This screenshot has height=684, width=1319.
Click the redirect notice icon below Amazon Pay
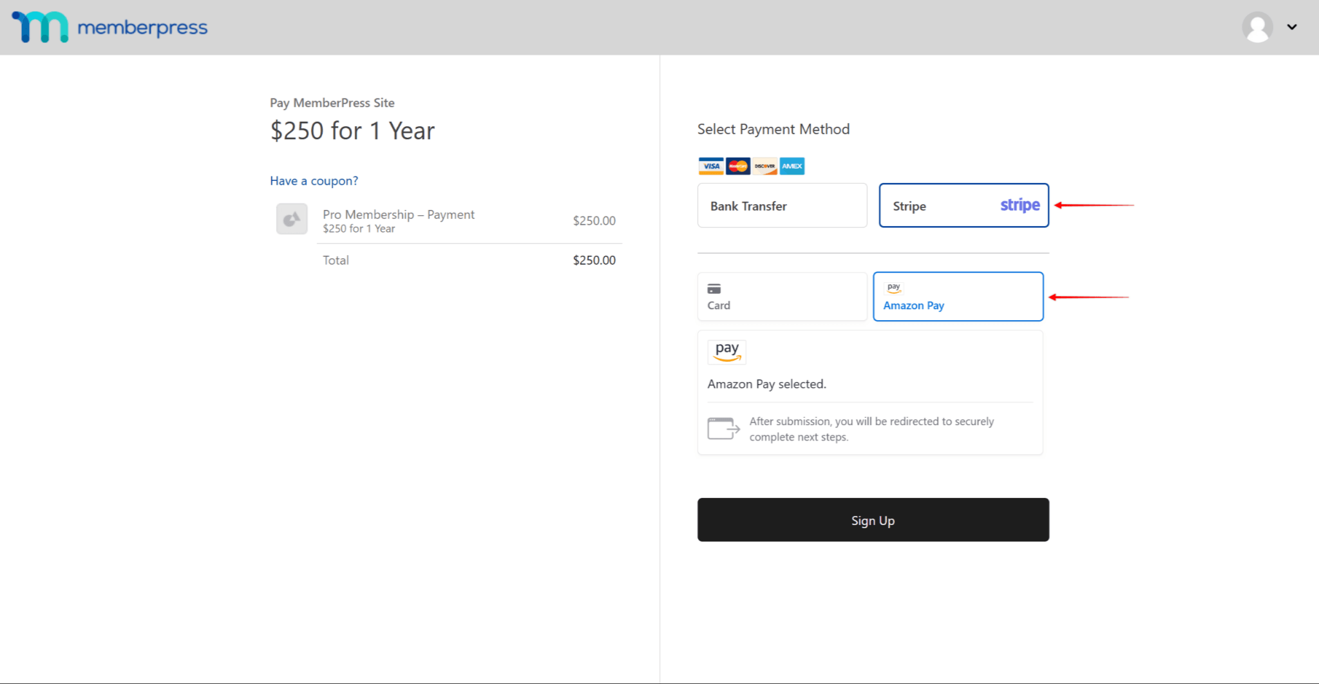pos(723,428)
